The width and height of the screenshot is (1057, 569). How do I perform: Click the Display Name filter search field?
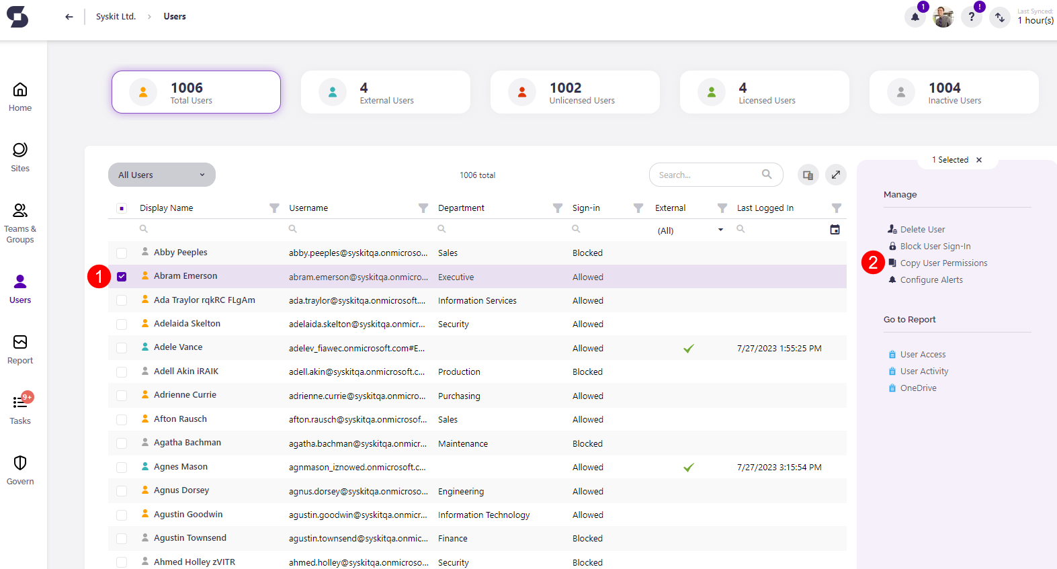[208, 229]
